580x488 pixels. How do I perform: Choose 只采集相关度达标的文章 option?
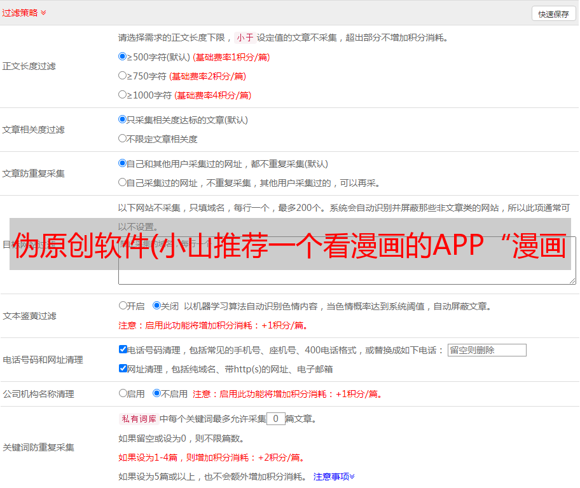(123, 119)
